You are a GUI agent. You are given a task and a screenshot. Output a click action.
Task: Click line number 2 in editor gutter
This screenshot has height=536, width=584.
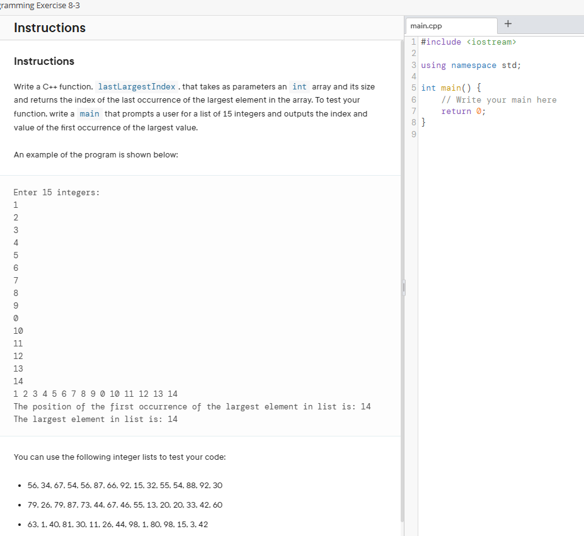click(413, 54)
